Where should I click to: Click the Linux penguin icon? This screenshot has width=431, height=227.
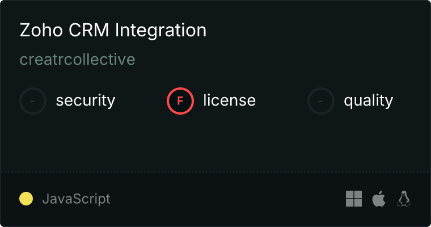(x=404, y=199)
